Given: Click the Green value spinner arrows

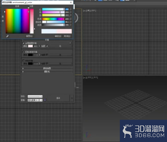Looking at the screenshot, I should pyautogui.click(x=71, y=12).
